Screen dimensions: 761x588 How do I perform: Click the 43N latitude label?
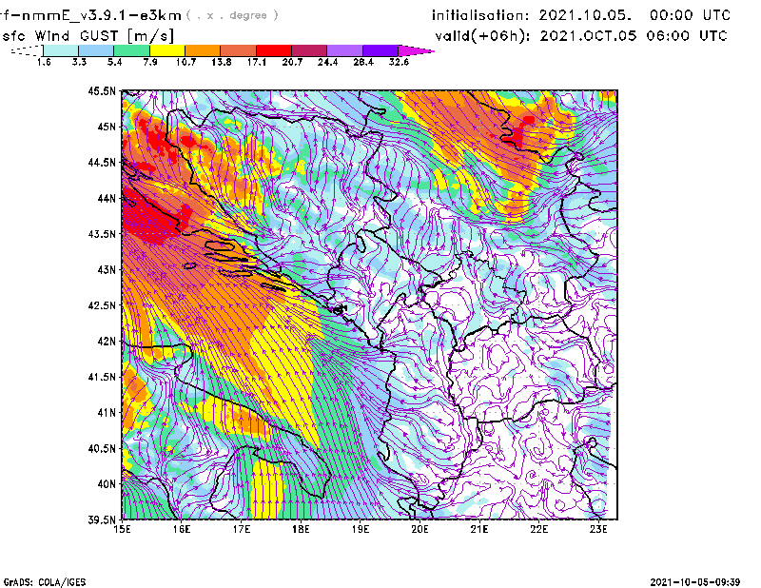pyautogui.click(x=107, y=269)
